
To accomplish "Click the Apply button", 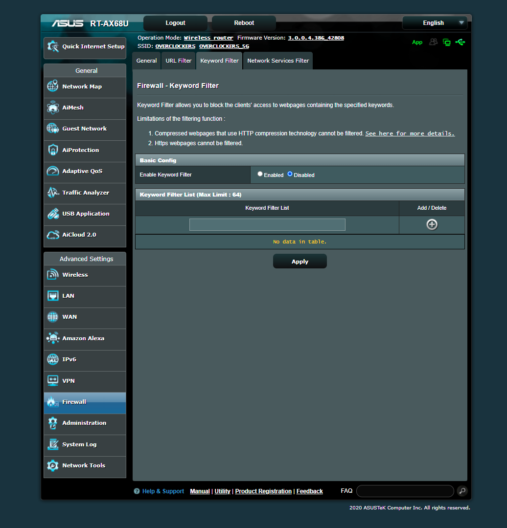I will [300, 261].
